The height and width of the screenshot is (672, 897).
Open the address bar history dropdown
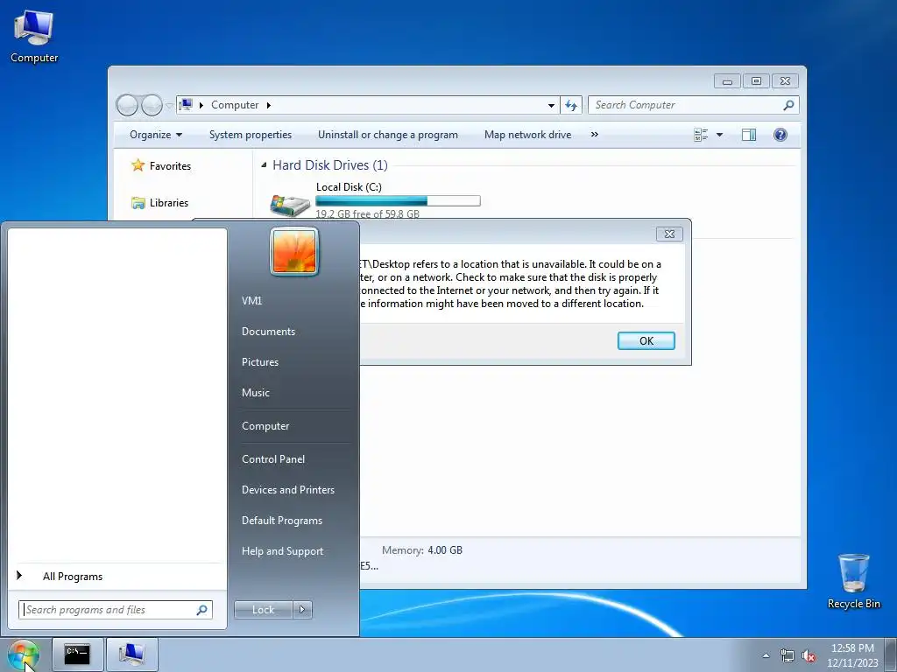551,105
